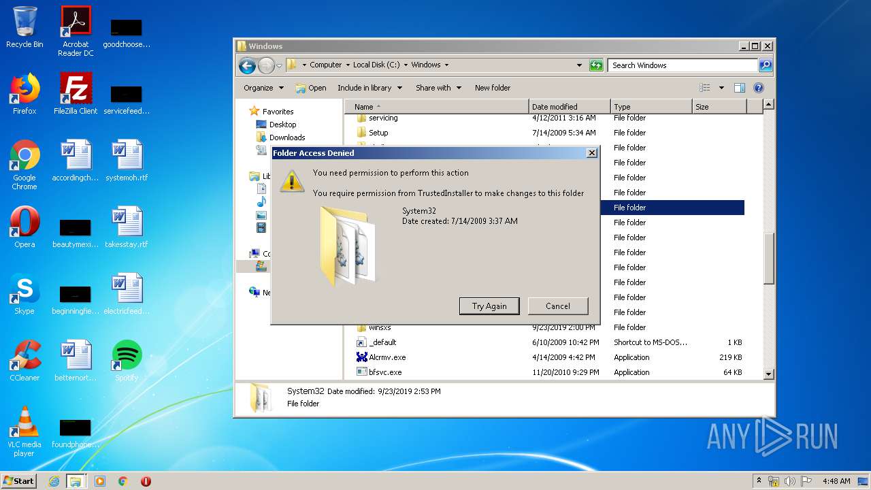This screenshot has height=490, width=871.
Task: Click Opera icon in taskbar
Action: [146, 481]
